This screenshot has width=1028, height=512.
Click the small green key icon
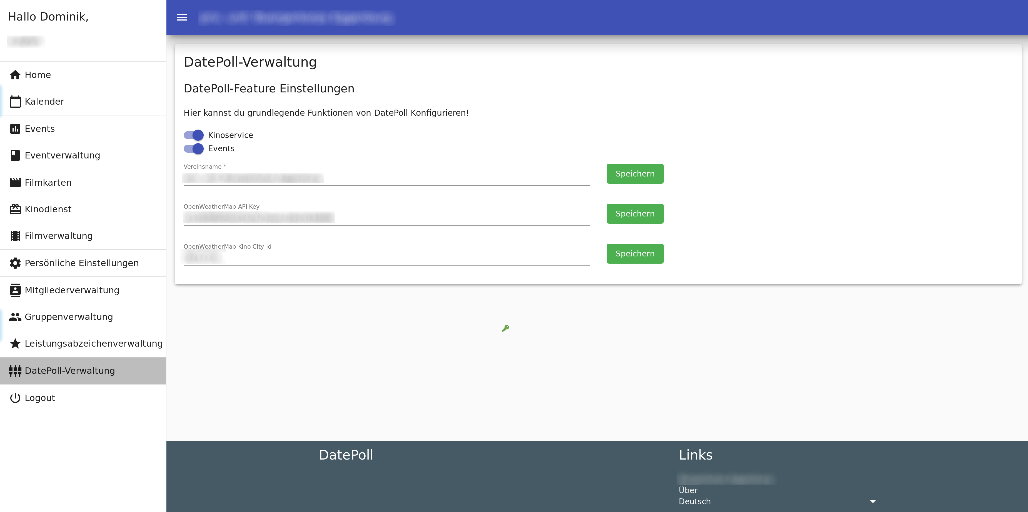pyautogui.click(x=505, y=329)
